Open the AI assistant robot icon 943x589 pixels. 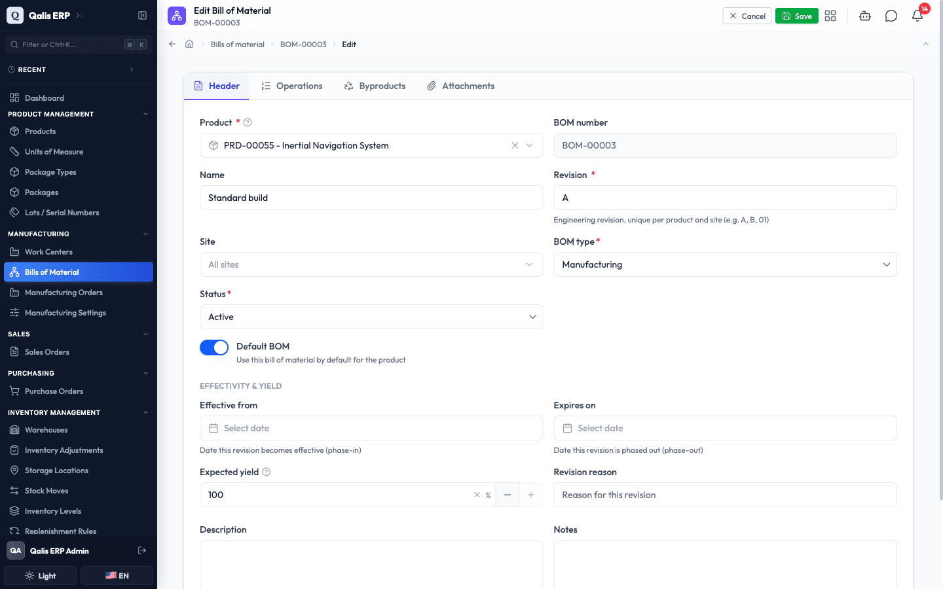865,16
